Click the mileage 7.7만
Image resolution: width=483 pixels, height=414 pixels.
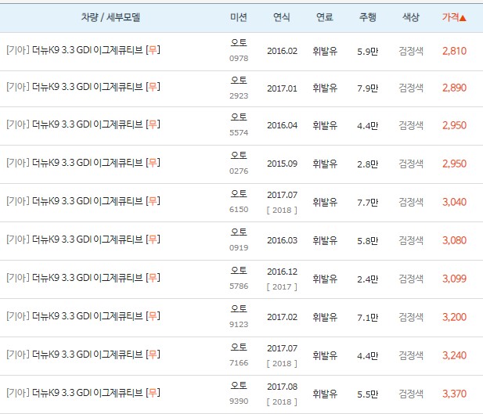[367, 203]
